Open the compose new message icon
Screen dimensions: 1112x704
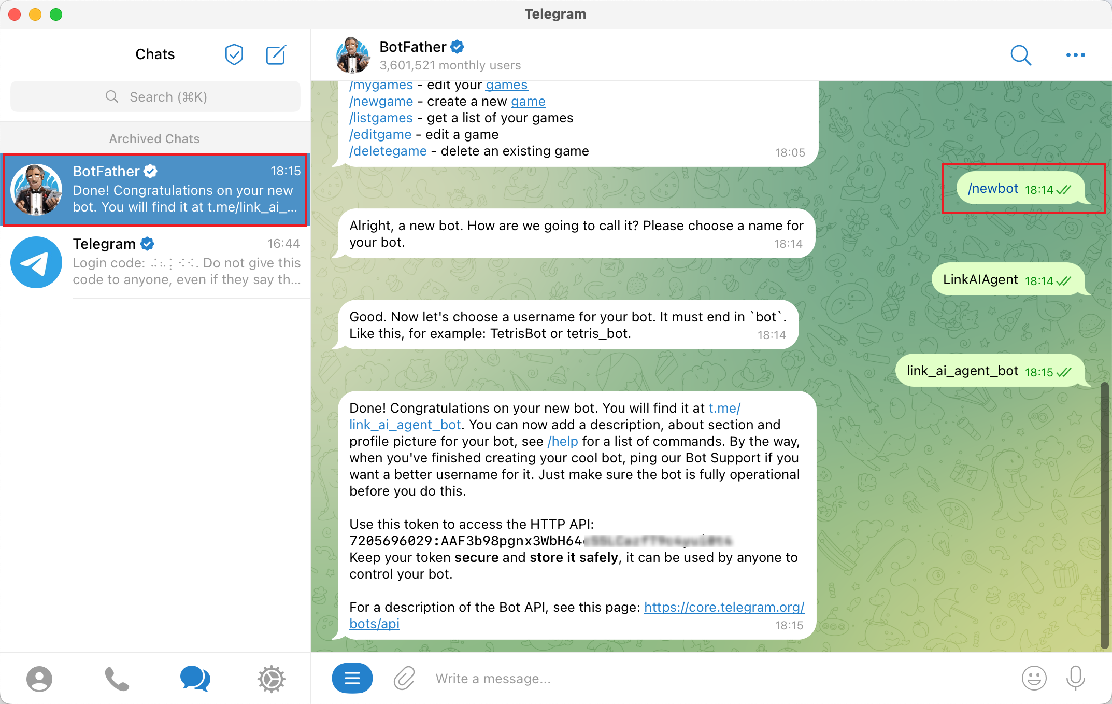point(276,54)
